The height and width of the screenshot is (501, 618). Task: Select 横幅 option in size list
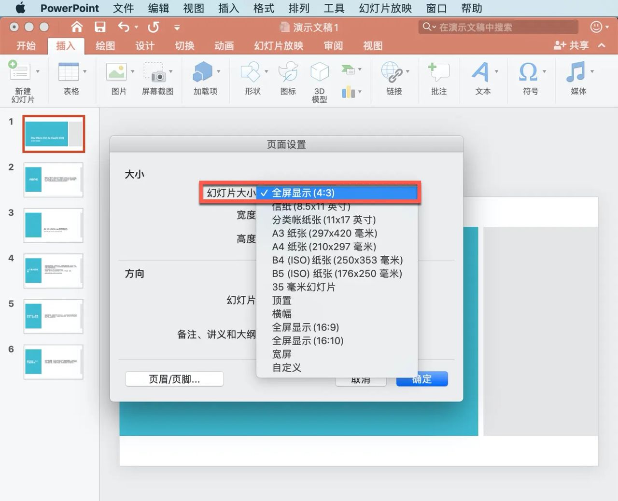tap(337, 314)
